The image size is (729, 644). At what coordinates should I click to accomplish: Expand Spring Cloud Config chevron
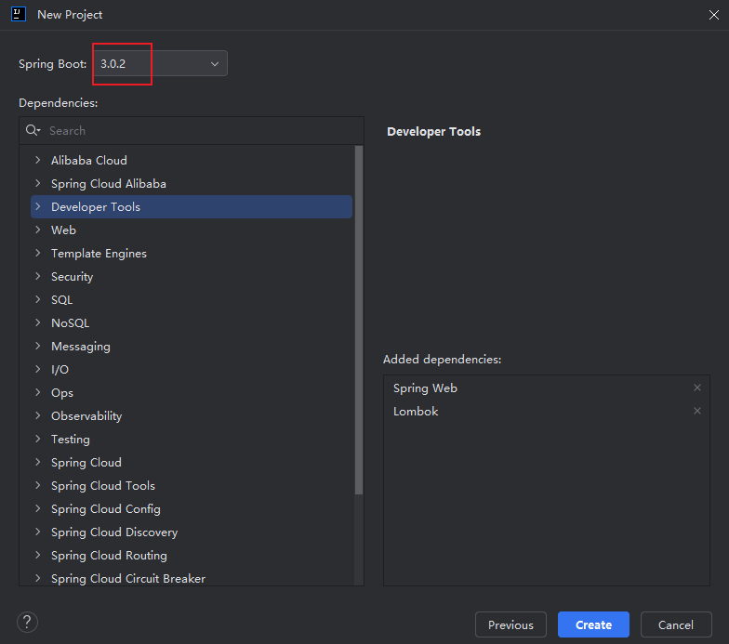38,509
